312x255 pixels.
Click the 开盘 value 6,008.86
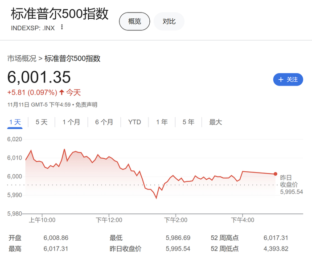pos(56,238)
